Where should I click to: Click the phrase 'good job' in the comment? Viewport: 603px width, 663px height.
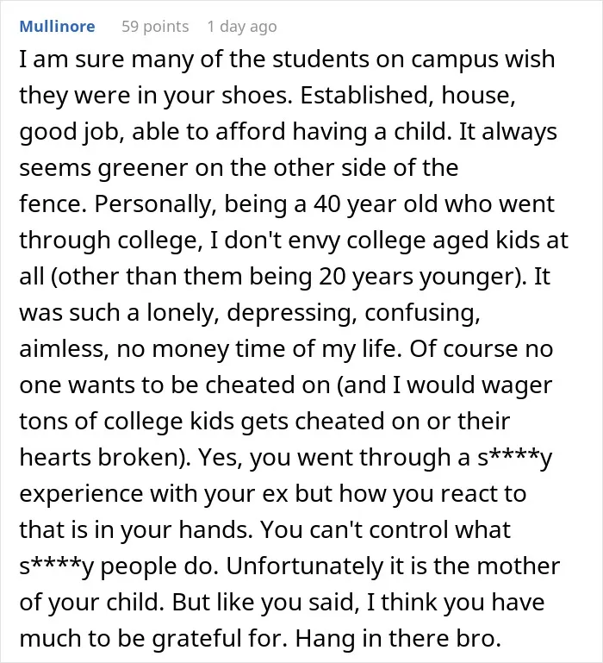coord(68,132)
